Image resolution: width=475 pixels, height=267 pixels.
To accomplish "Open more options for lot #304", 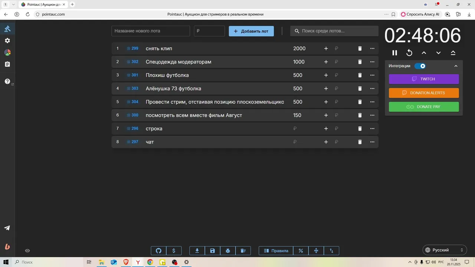I will (x=372, y=102).
